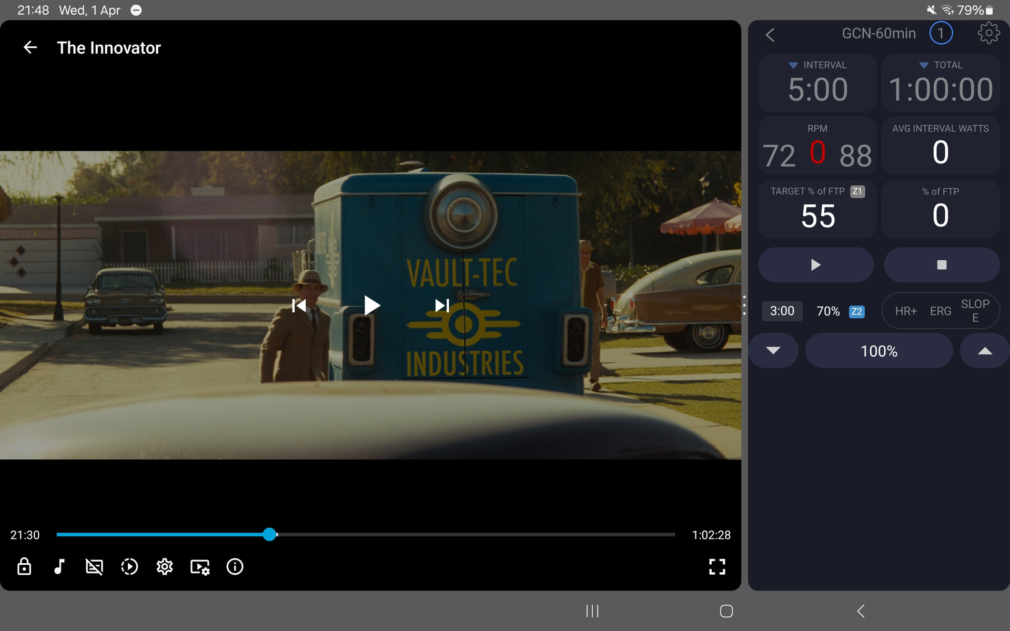Open the audio track music note icon
Viewport: 1010px width, 631px height.
coord(59,567)
